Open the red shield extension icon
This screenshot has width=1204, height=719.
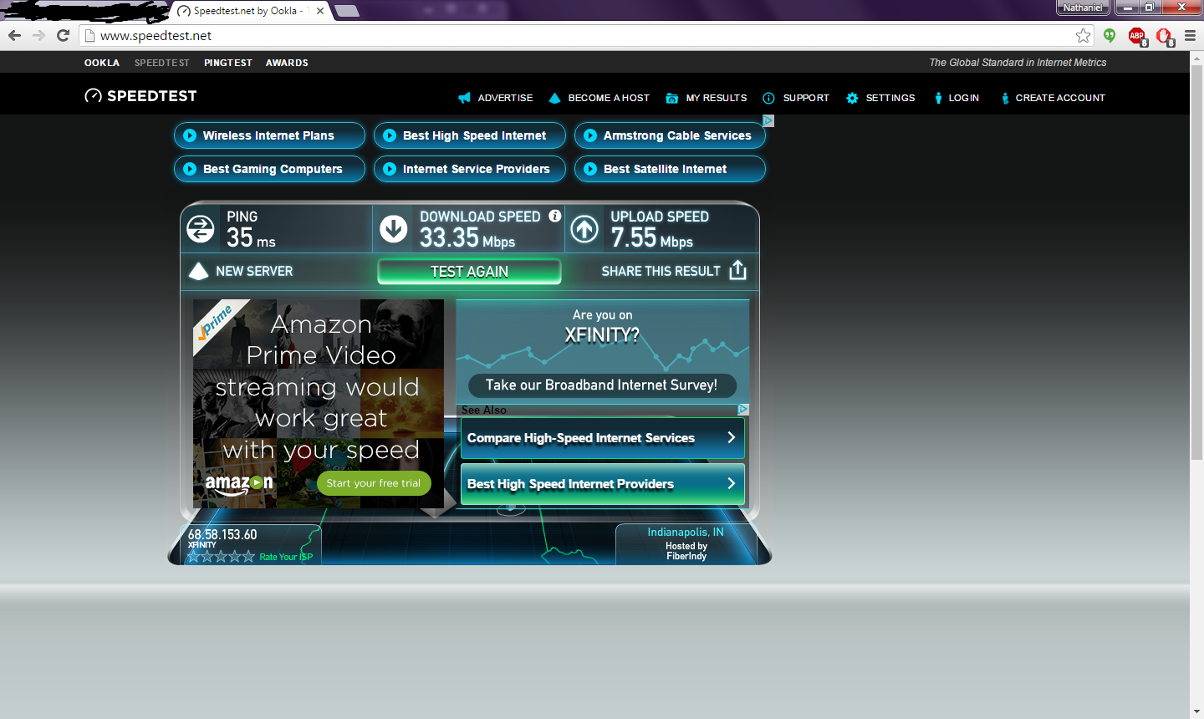1165,36
